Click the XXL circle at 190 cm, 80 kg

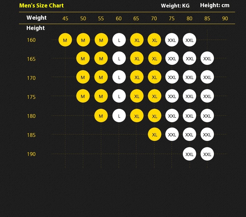pyautogui.click(x=189, y=154)
